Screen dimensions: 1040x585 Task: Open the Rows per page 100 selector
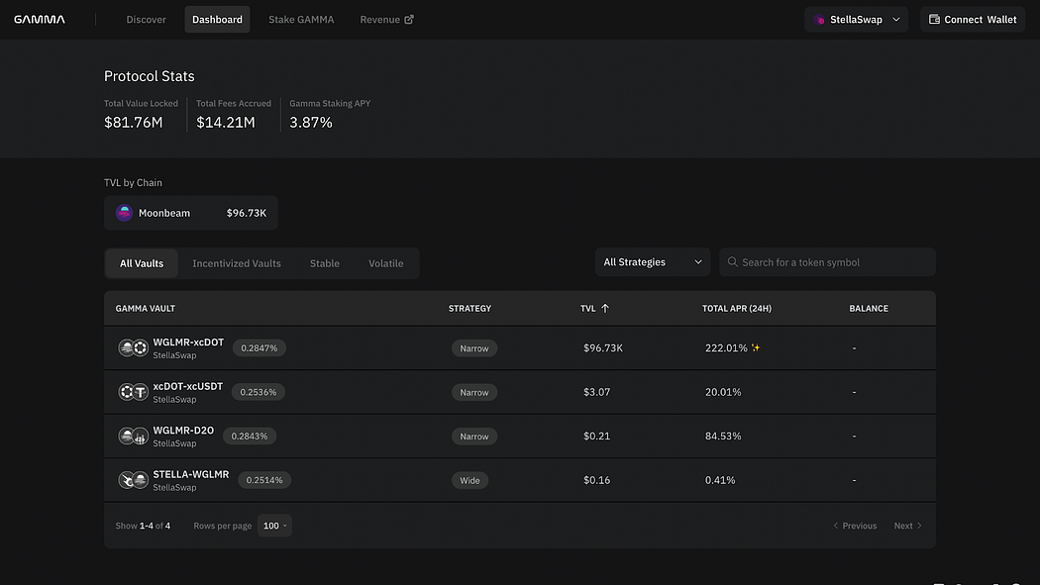[x=274, y=526]
